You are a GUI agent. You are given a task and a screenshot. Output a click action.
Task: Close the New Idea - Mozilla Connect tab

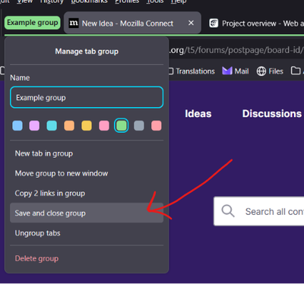tap(191, 23)
